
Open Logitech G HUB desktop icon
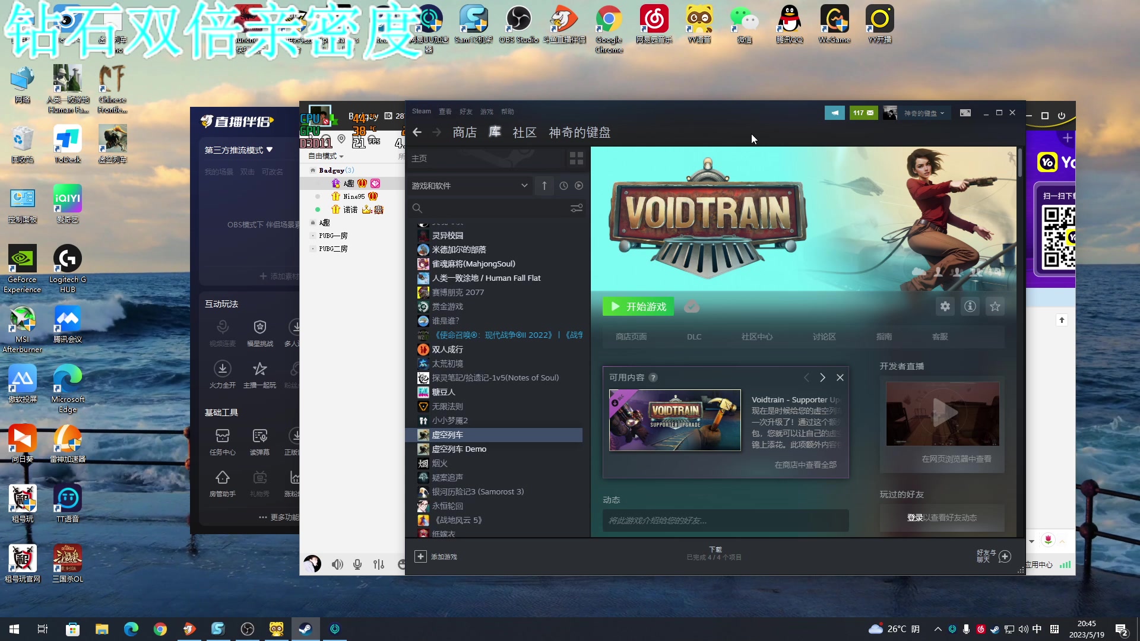click(x=68, y=269)
